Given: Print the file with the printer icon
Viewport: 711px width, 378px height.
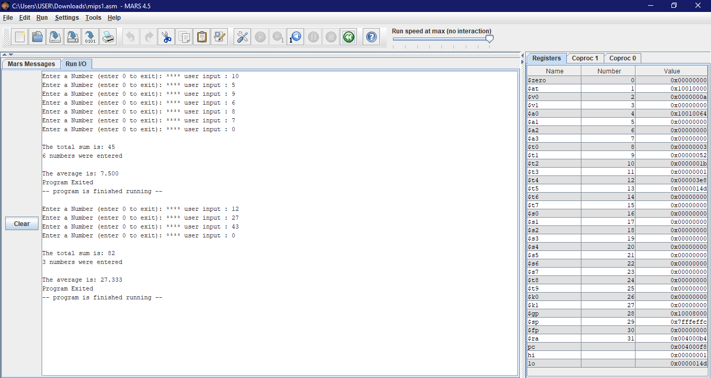Looking at the screenshot, I should click(x=108, y=37).
